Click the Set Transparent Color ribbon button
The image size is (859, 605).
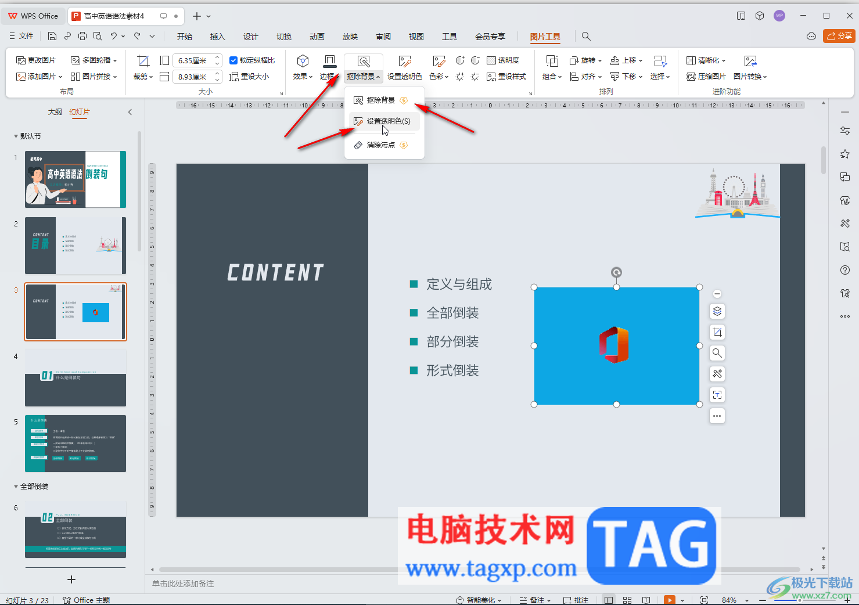pos(405,67)
